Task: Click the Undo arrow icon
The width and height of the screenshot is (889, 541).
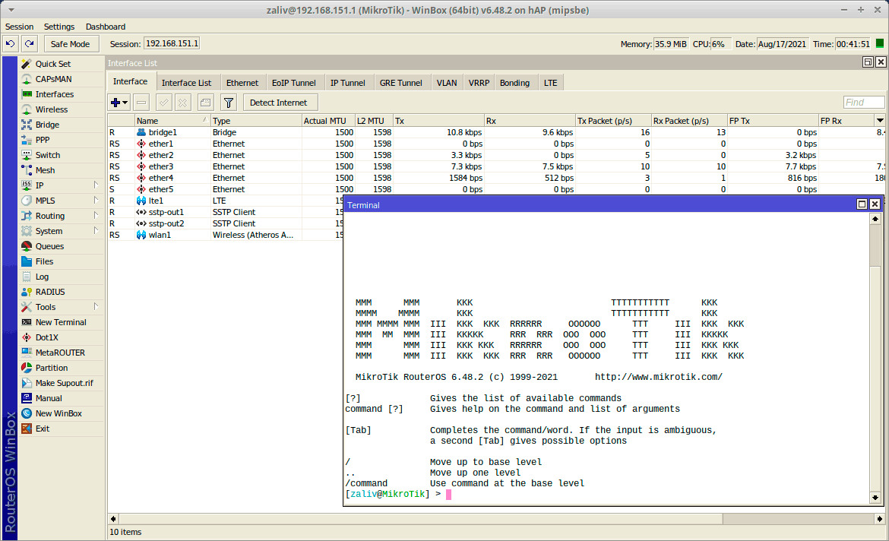Action: [x=11, y=44]
